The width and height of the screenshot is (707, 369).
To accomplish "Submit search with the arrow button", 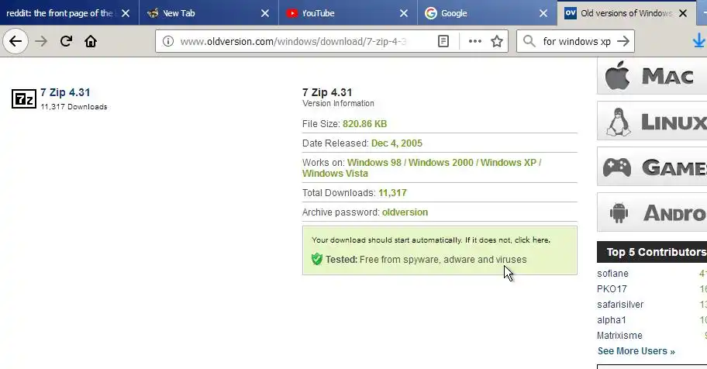I will pyautogui.click(x=623, y=42).
